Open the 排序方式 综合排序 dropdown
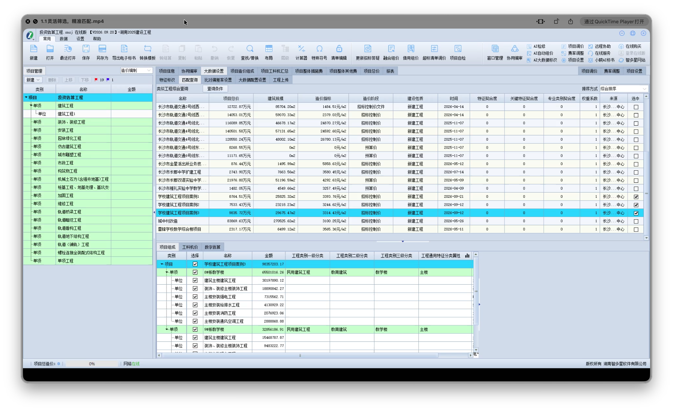 click(624, 89)
